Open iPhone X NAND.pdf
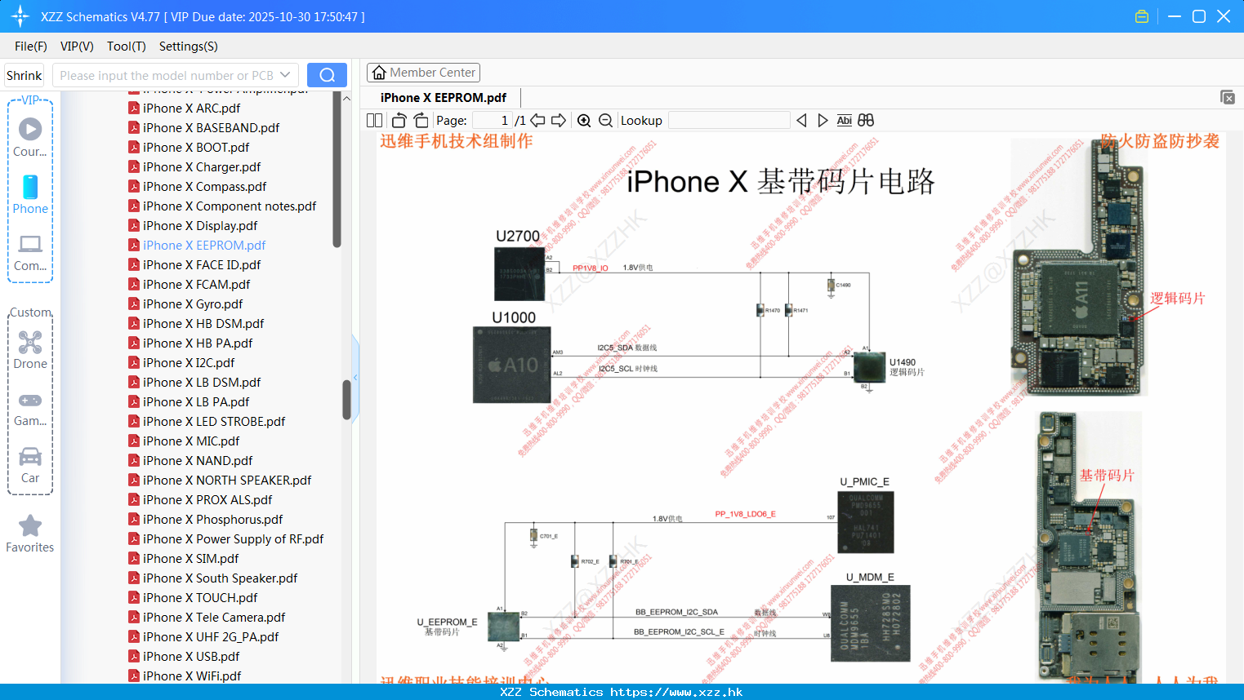1244x700 pixels. click(x=198, y=460)
